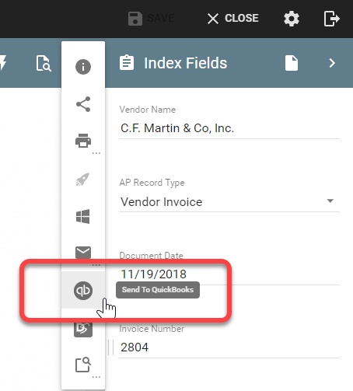Image resolution: width=353 pixels, height=391 pixels.
Task: Open the AP Record Type dropdown
Action: point(229,201)
